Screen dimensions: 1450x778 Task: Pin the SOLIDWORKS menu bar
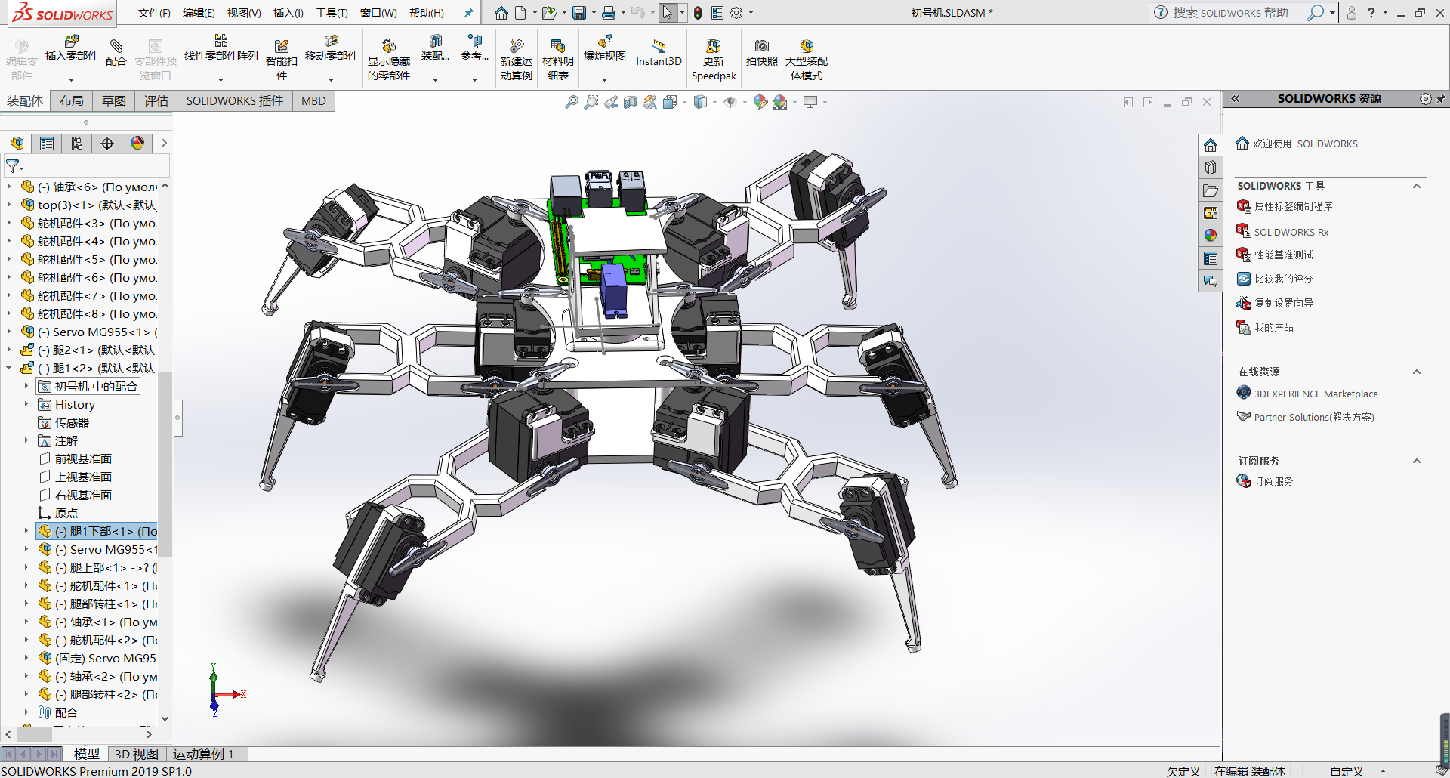[x=469, y=13]
